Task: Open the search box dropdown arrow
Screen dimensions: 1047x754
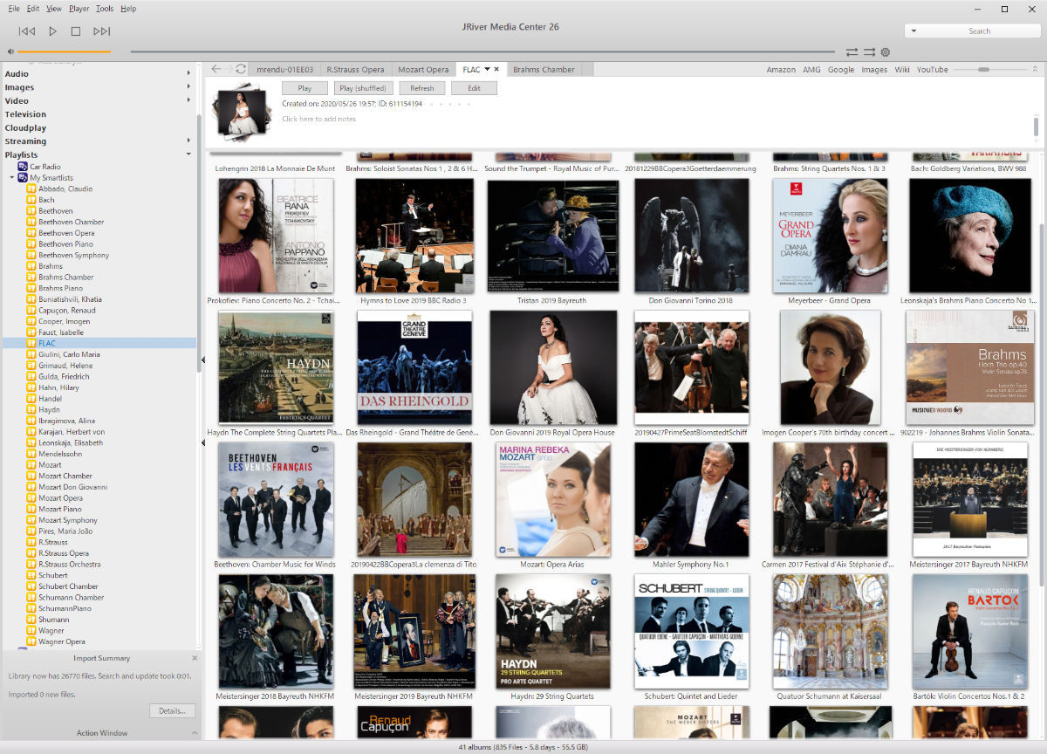Action: [913, 31]
